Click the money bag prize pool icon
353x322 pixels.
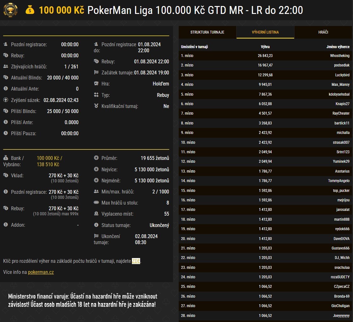point(30,10)
